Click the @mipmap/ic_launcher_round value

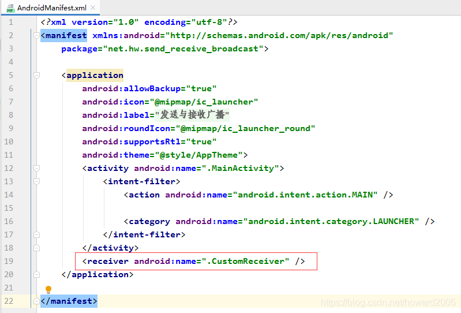pos(245,129)
